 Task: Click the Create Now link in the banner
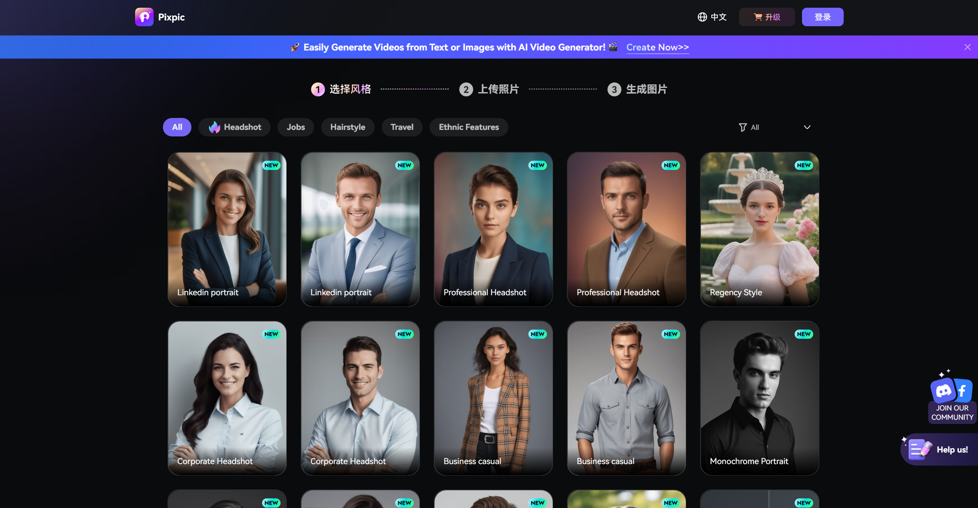click(657, 47)
